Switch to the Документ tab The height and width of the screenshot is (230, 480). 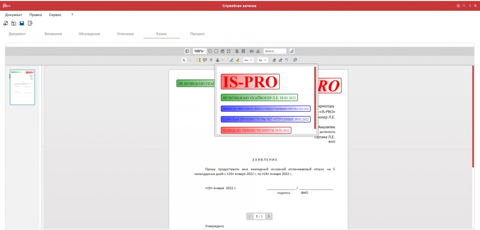(17, 34)
